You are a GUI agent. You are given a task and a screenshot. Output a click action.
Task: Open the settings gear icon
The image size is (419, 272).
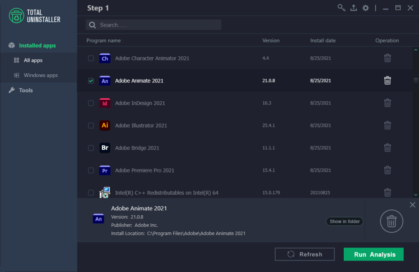pyautogui.click(x=365, y=7)
